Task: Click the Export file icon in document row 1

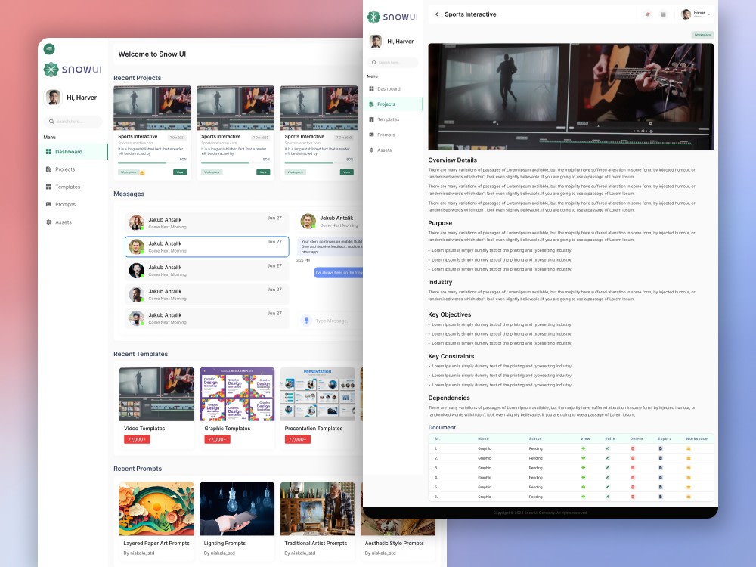Action: click(661, 448)
